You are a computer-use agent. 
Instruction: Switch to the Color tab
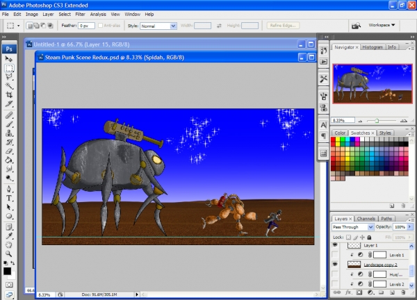click(340, 133)
